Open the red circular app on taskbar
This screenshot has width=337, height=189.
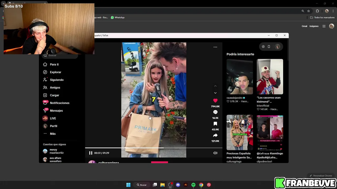tap(209, 185)
